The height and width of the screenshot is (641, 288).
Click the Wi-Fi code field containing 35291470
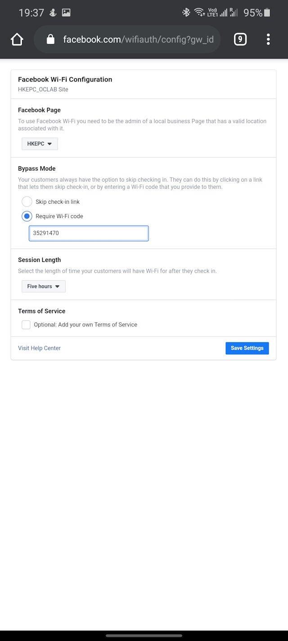pos(89,234)
